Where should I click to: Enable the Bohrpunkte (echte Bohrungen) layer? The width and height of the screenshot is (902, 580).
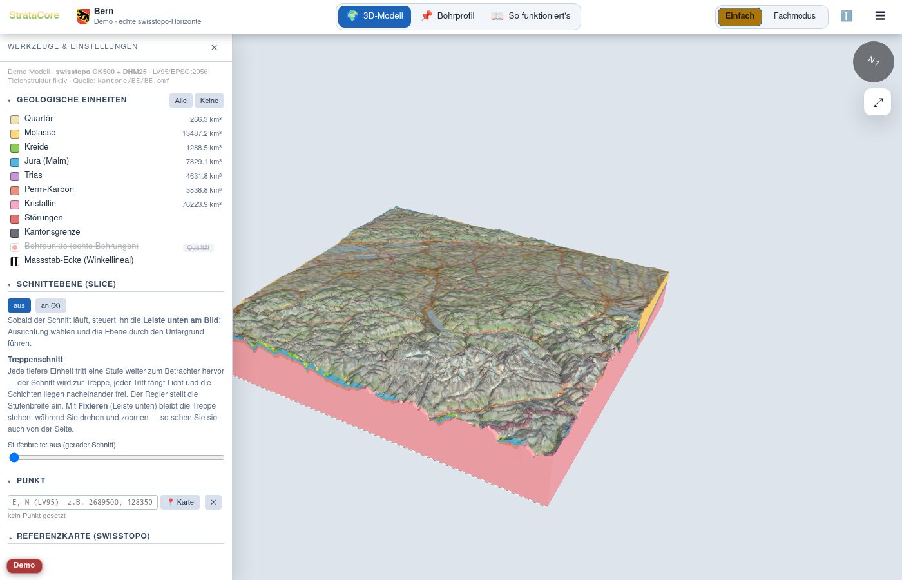coord(15,247)
